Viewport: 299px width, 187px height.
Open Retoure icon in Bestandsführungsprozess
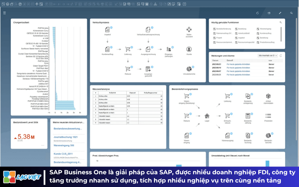(187, 116)
